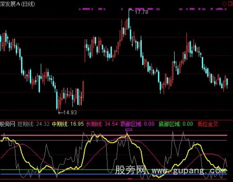Click the 底部区域: 0.00 indicator value
The width and height of the screenshot is (233, 182).
pos(176,124)
